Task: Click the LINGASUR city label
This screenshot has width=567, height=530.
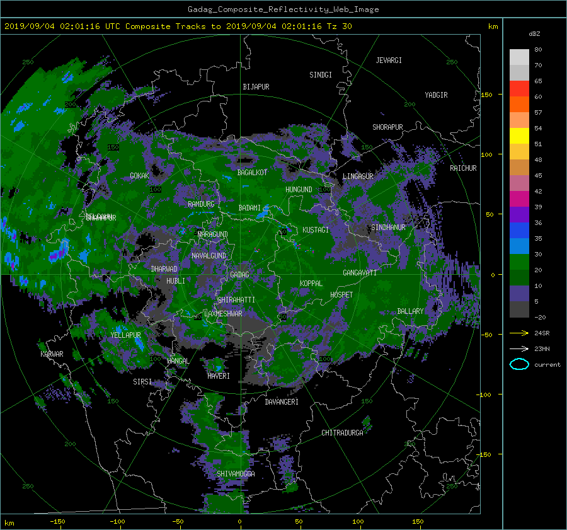Action: tap(358, 176)
